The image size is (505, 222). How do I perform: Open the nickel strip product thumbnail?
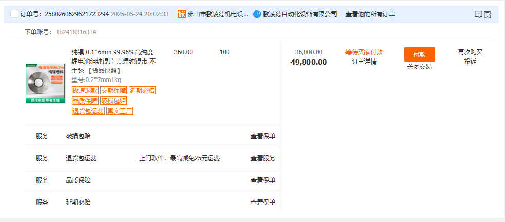click(45, 83)
